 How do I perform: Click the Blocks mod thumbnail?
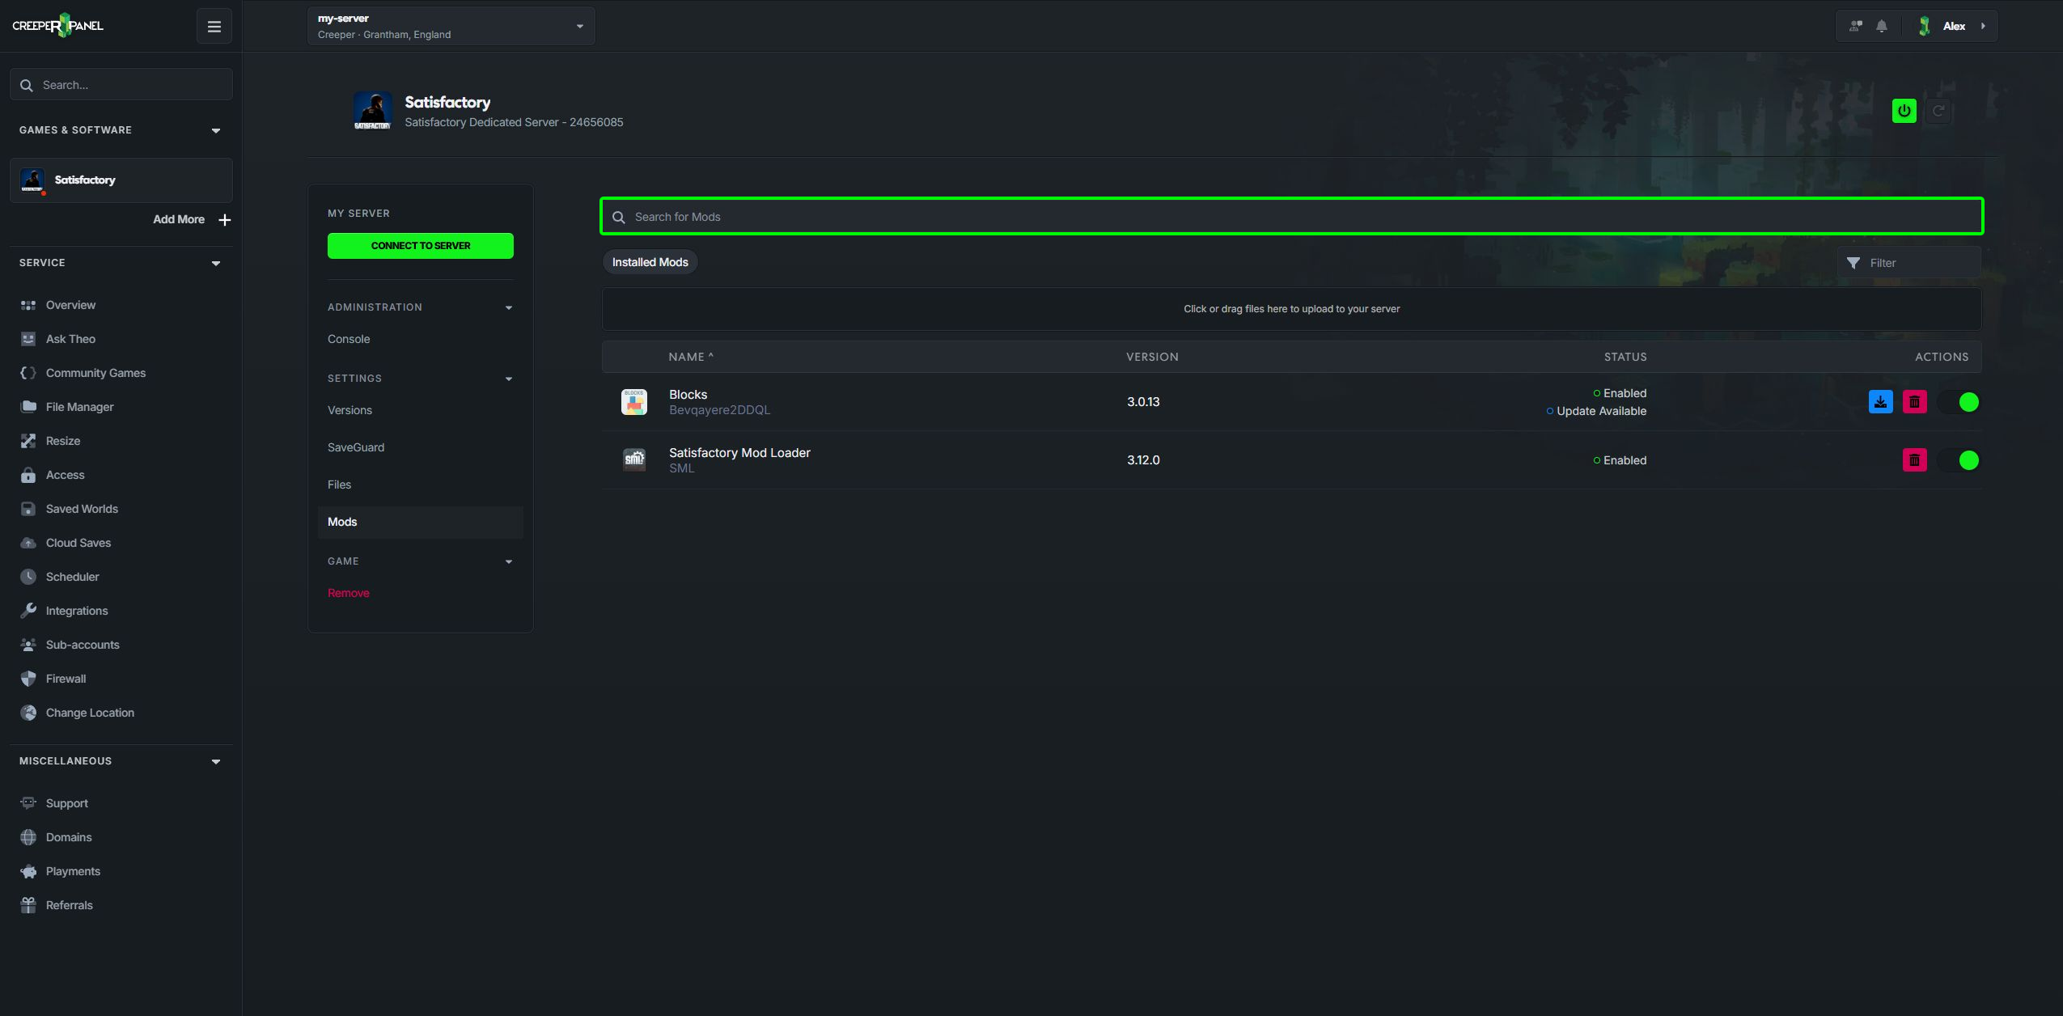point(634,402)
